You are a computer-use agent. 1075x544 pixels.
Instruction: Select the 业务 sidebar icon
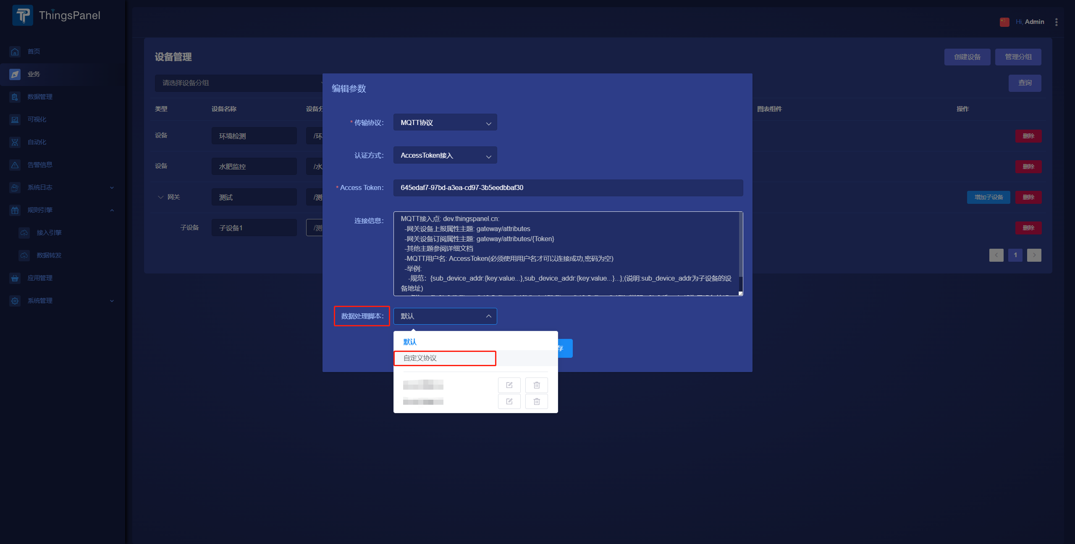15,74
